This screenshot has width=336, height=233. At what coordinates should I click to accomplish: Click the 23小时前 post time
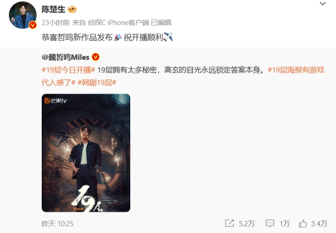point(56,23)
